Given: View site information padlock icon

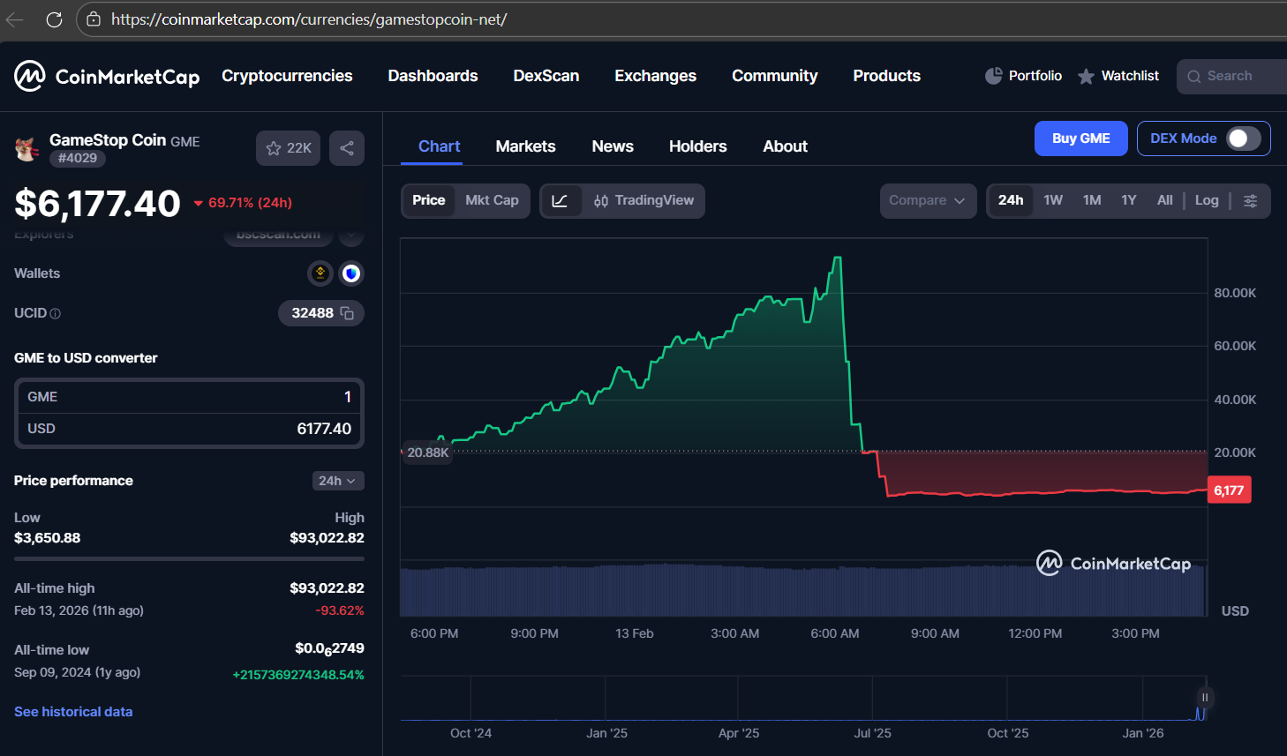Looking at the screenshot, I should [x=94, y=19].
